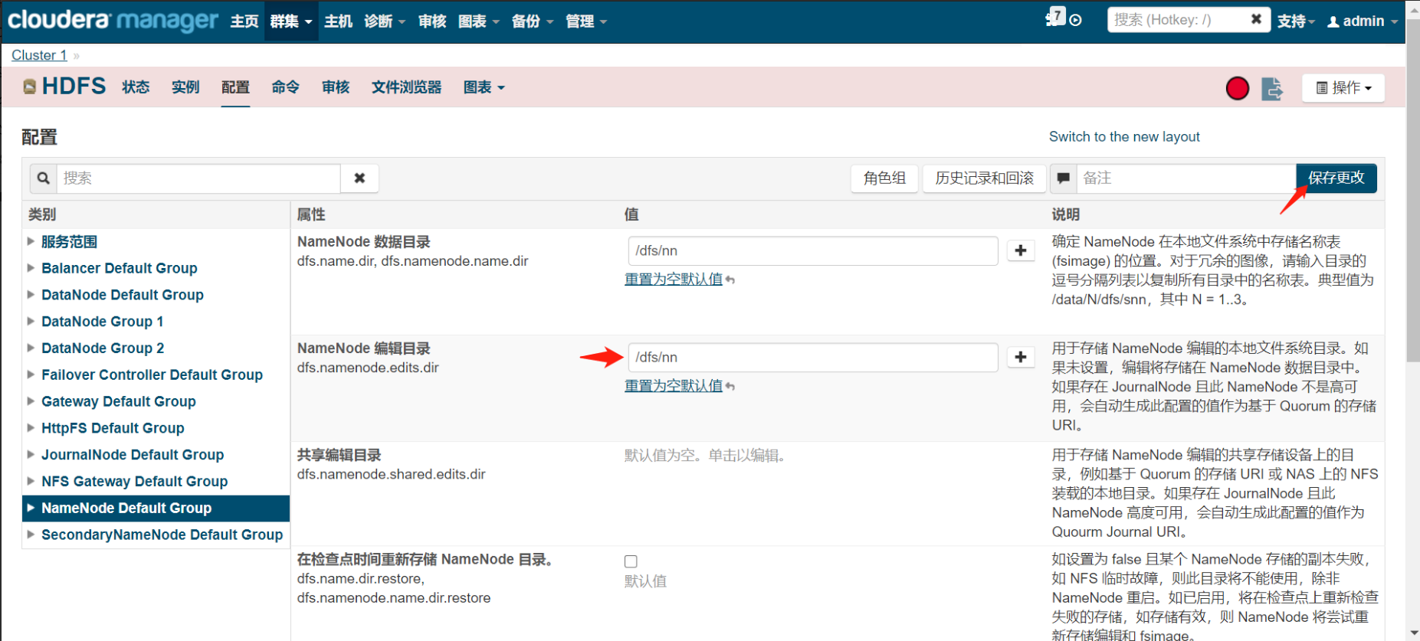The height and width of the screenshot is (641, 1420).
Task: Click the client configuration download icon
Action: 1272,88
